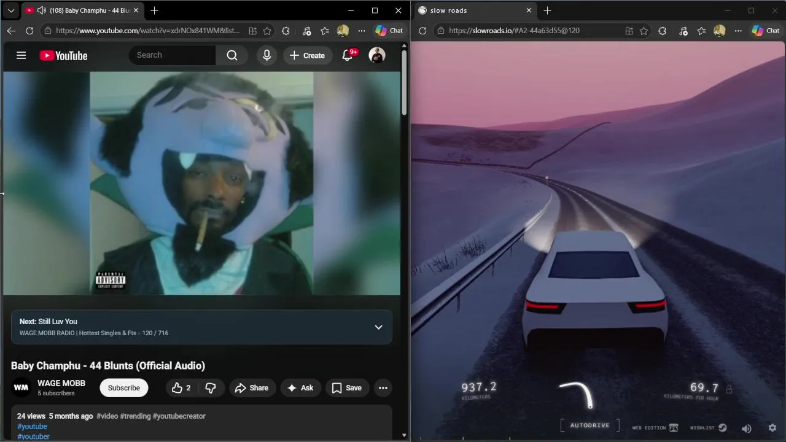This screenshot has width=786, height=442.
Task: Click the YouTube search magnifier button
Action: [232, 55]
